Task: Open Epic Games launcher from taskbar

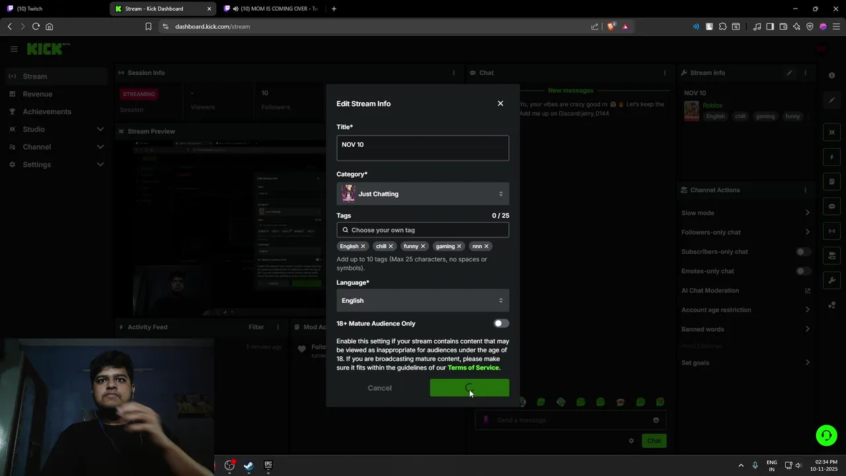Action: click(x=268, y=465)
